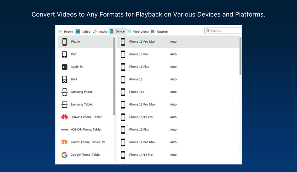
Task: Choose the iPod category label
Action: tap(74, 79)
